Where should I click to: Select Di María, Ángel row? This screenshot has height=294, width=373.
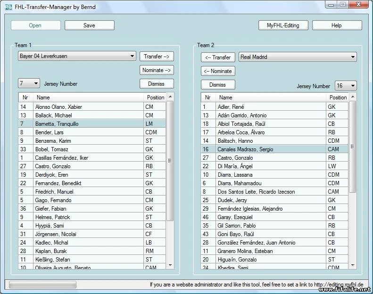[x=275, y=166]
